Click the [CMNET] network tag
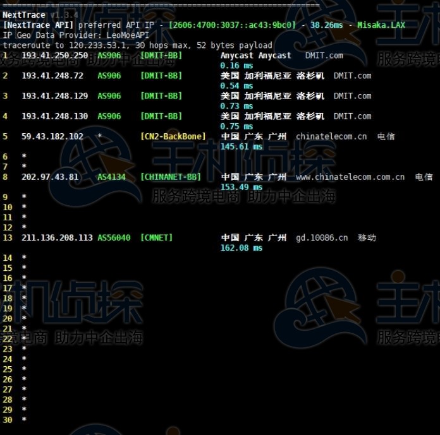This screenshot has height=435, width=440. coord(157,237)
